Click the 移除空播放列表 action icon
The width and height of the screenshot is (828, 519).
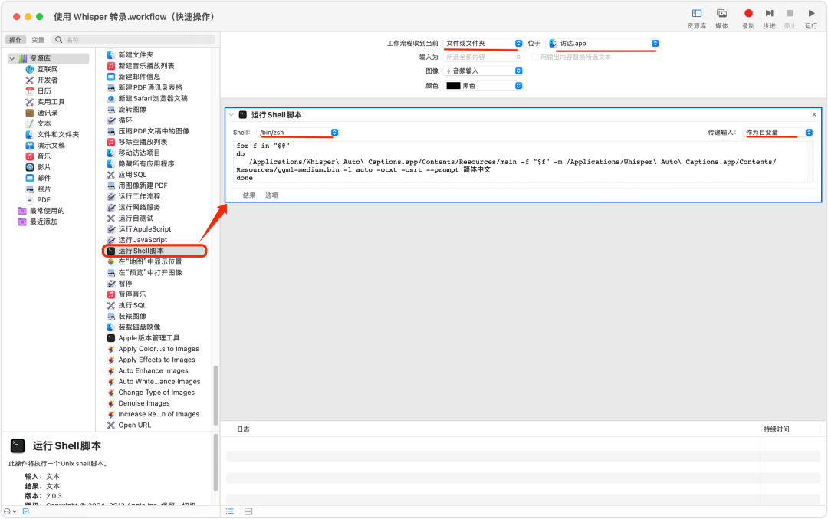[111, 142]
